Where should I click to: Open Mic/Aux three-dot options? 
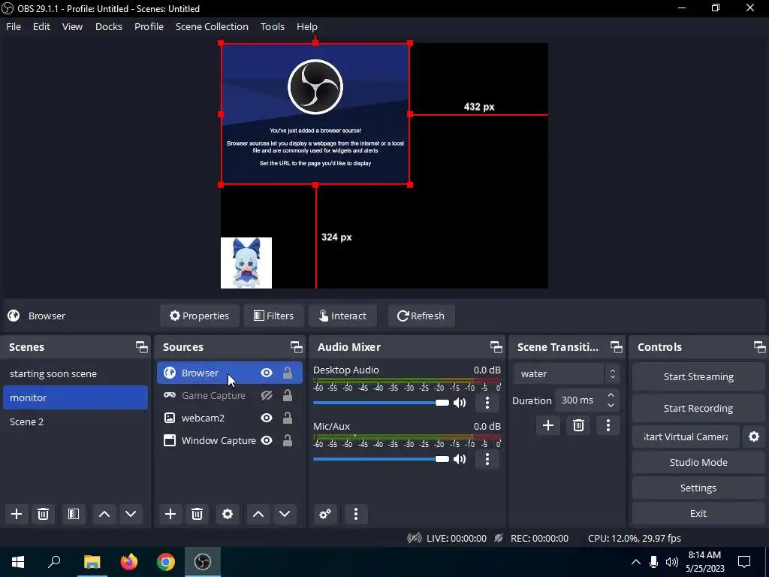click(x=487, y=459)
